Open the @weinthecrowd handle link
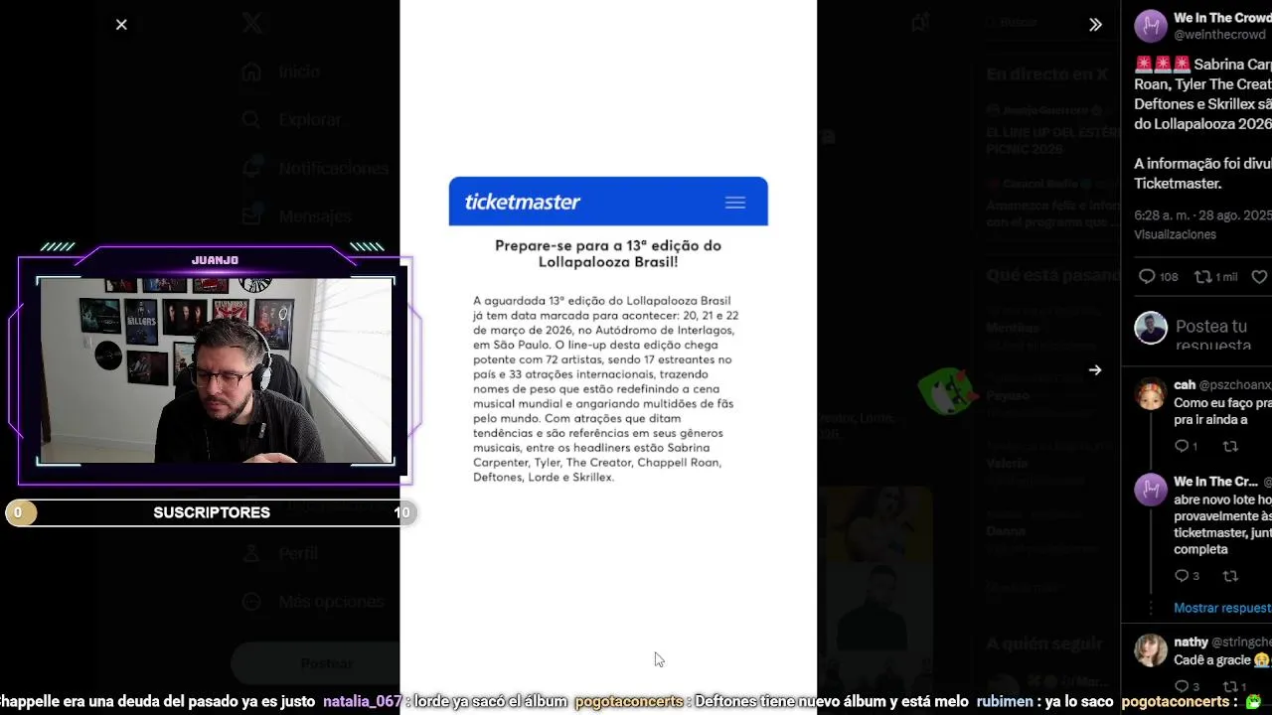Screen dimensions: 1272x715 point(1221,35)
